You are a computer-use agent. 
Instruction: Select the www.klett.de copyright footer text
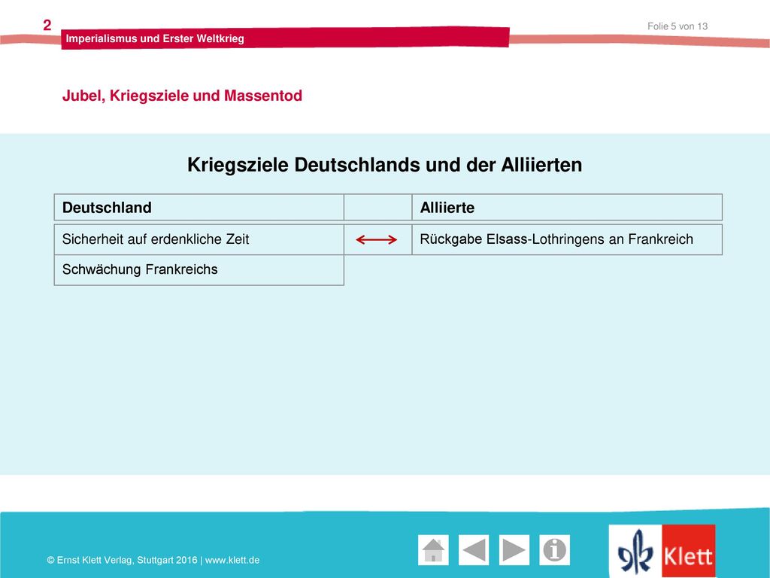click(x=153, y=560)
